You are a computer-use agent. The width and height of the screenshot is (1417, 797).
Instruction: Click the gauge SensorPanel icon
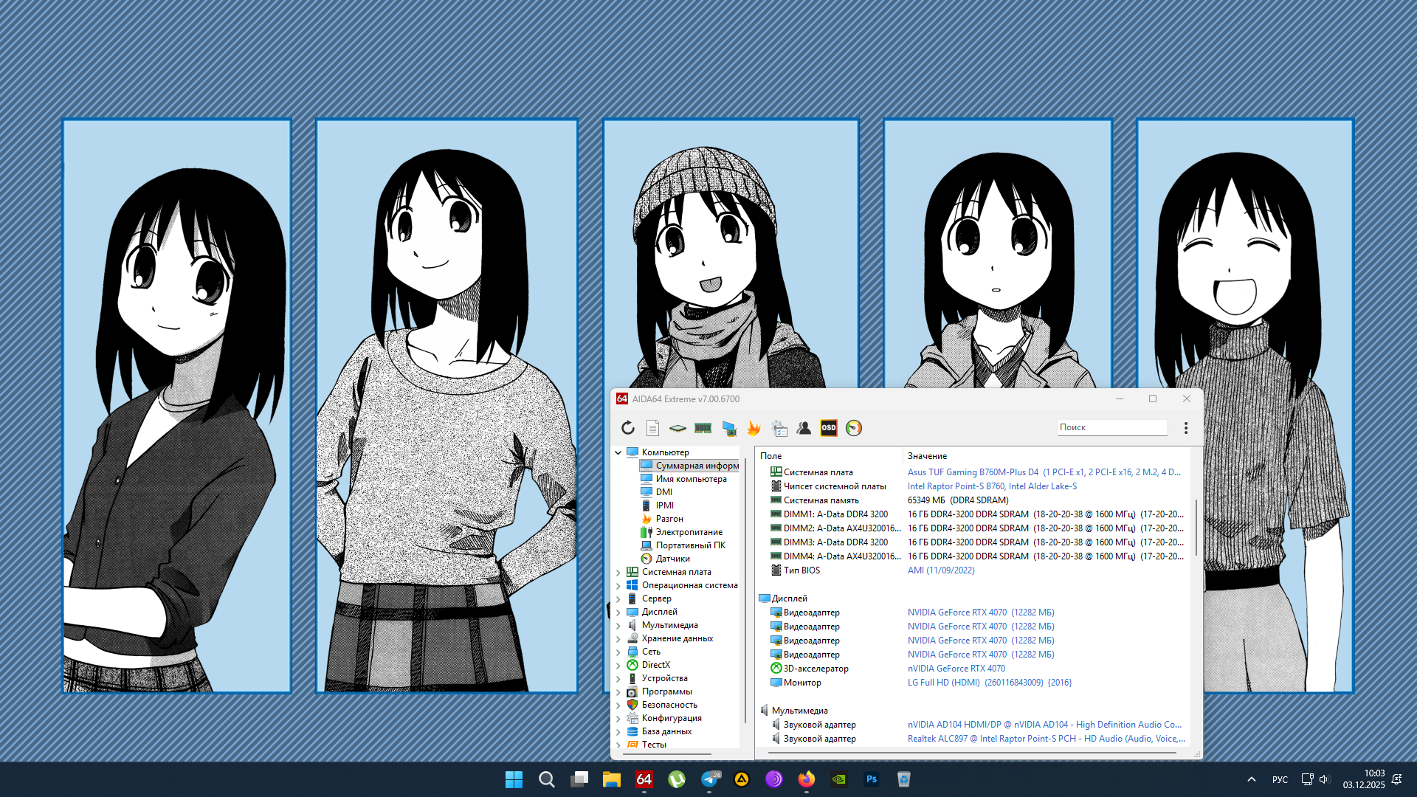click(x=854, y=428)
